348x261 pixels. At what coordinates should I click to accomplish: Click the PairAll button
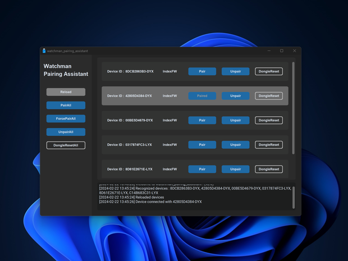pyautogui.click(x=66, y=105)
